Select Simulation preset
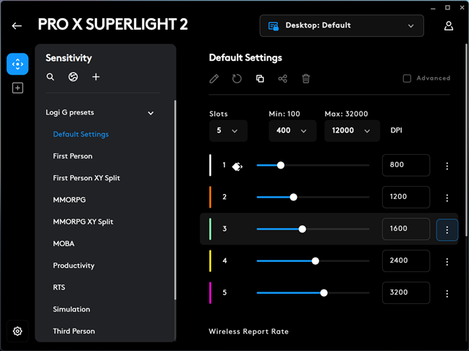This screenshot has height=351, width=469. tap(72, 309)
